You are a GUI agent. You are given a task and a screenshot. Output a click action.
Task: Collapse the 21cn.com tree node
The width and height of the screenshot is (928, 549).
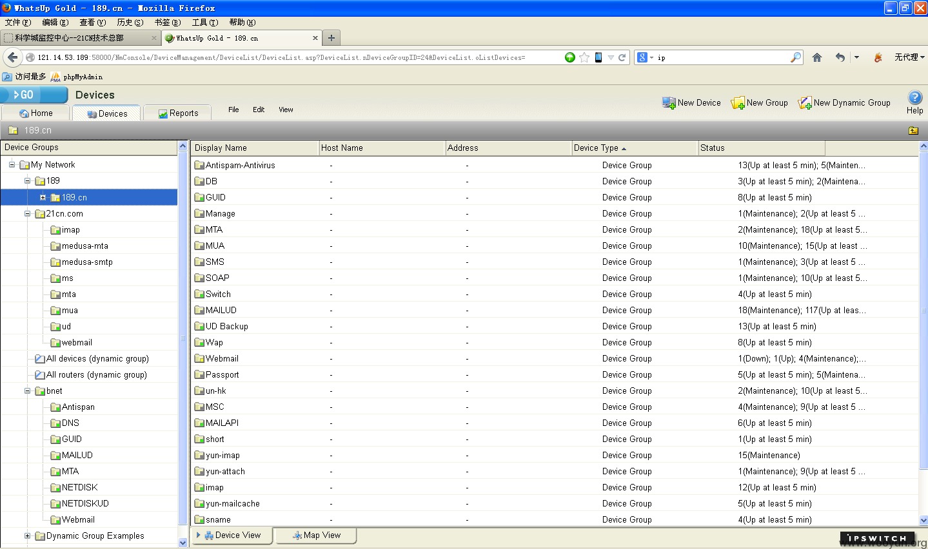point(27,213)
